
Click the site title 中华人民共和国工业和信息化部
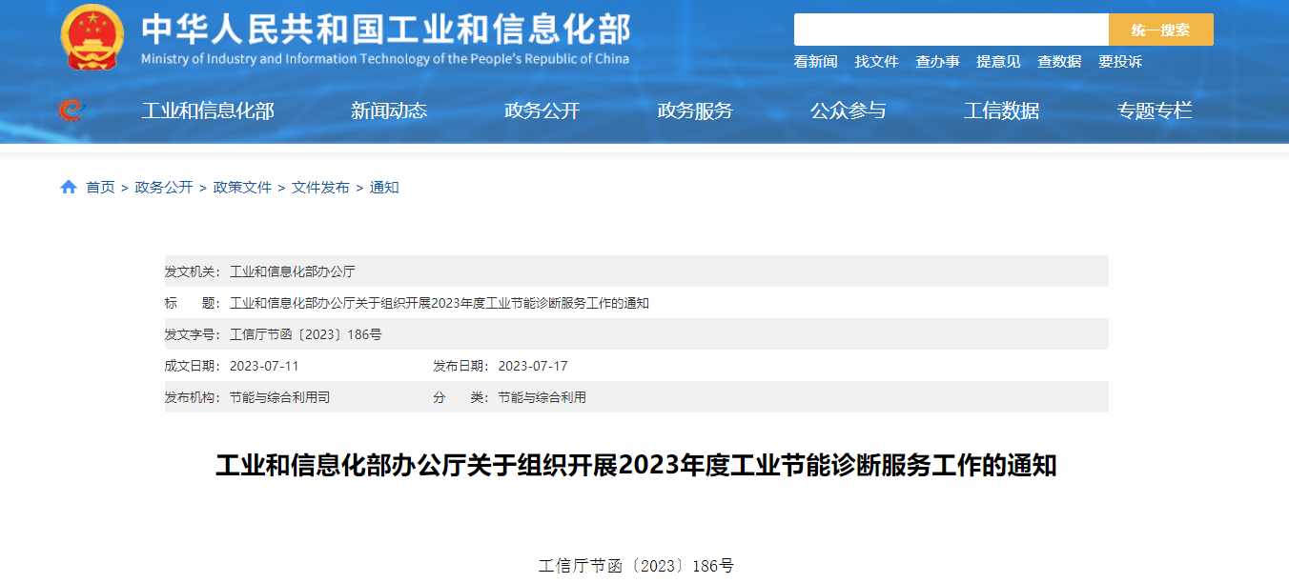pyautogui.click(x=386, y=29)
